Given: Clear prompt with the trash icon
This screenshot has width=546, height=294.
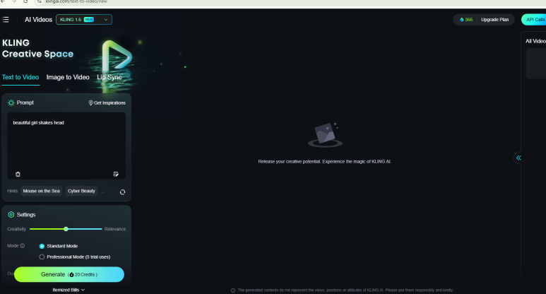Looking at the screenshot, I should pos(18,174).
